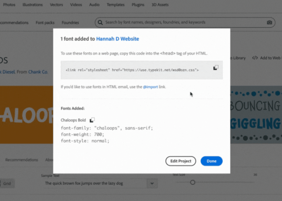Click the Bouncing Giggling specimen image
This screenshot has height=201, width=282.
tap(256, 115)
